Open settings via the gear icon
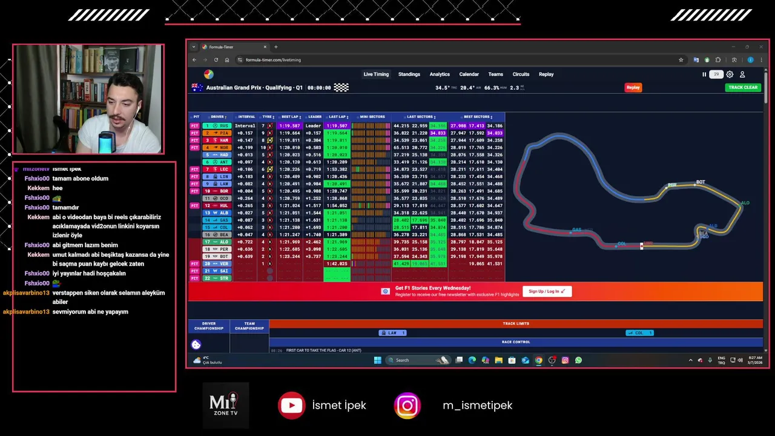775x436 pixels. (x=730, y=74)
